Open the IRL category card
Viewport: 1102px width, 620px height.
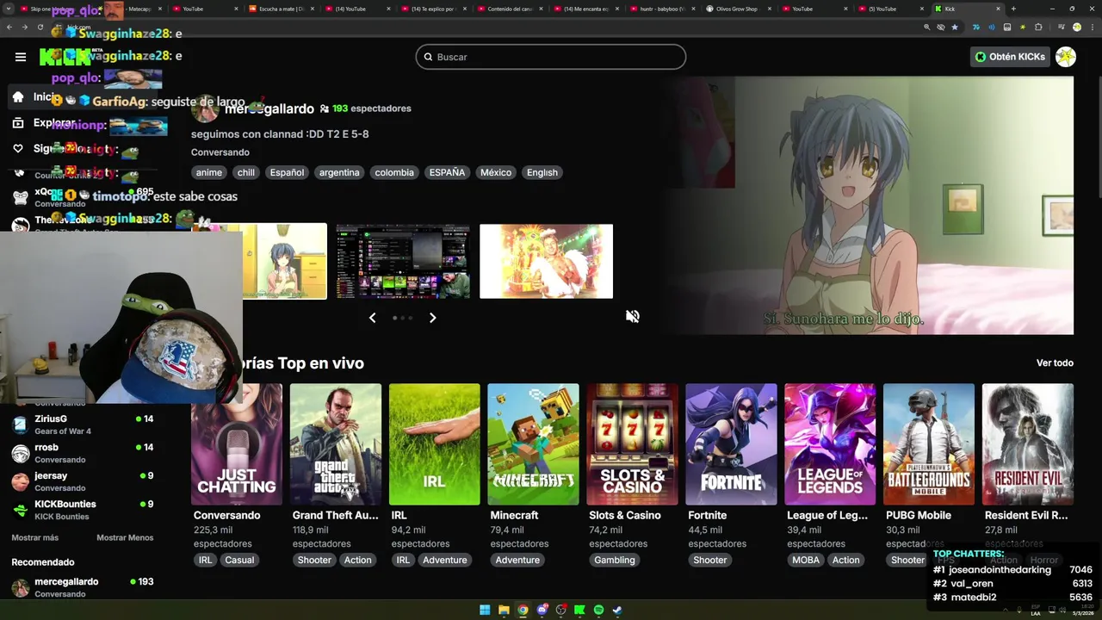[435, 444]
